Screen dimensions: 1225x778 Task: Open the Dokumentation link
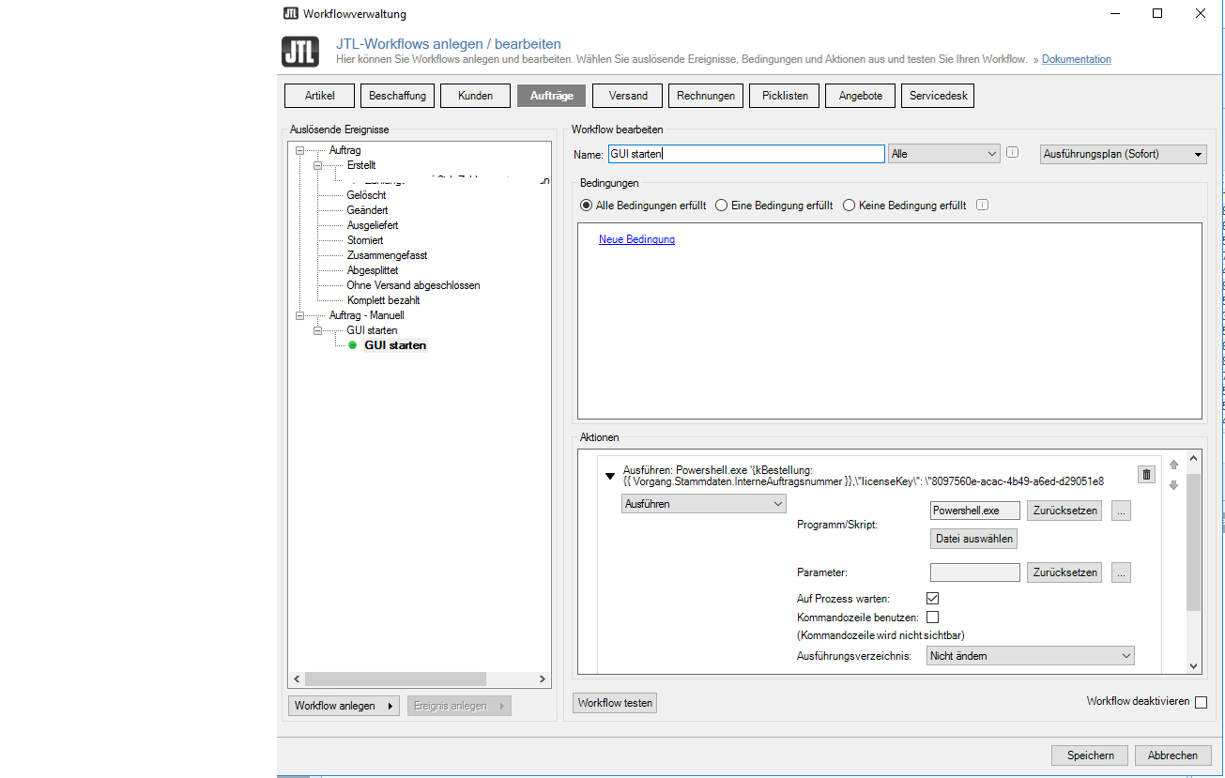click(1077, 59)
